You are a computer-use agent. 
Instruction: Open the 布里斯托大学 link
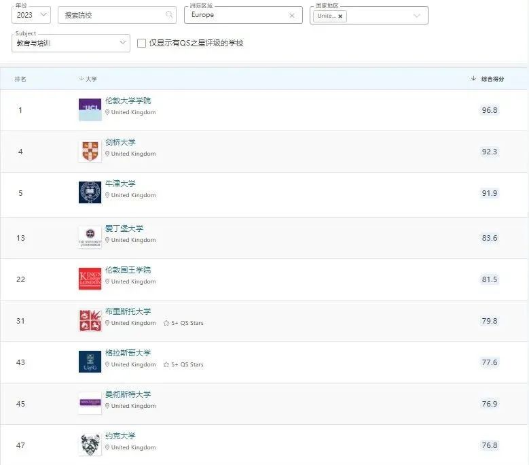click(x=128, y=311)
